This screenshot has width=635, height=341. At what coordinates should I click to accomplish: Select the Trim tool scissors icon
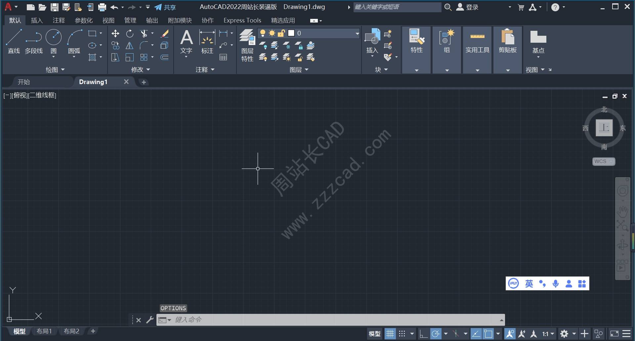(144, 33)
